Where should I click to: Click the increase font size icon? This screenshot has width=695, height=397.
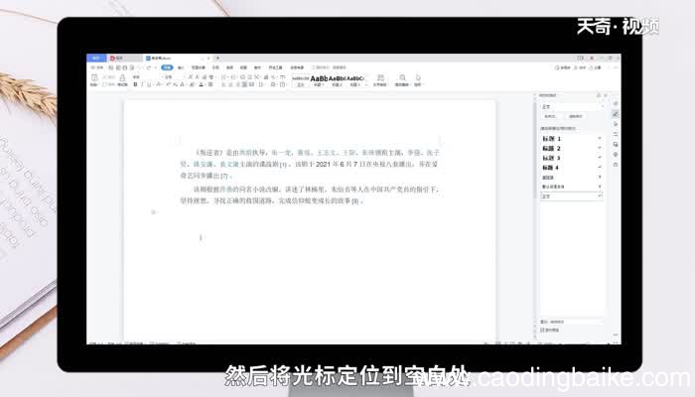pyautogui.click(x=191, y=77)
